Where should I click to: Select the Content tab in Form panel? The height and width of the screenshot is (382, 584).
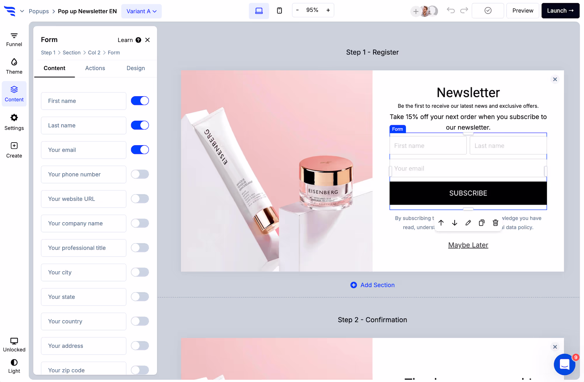tap(54, 68)
